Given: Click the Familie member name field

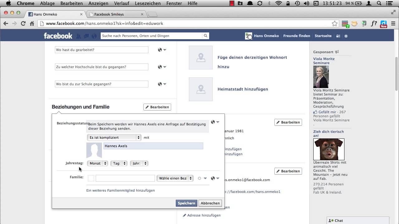Looking at the screenshot, I should click(125, 178).
